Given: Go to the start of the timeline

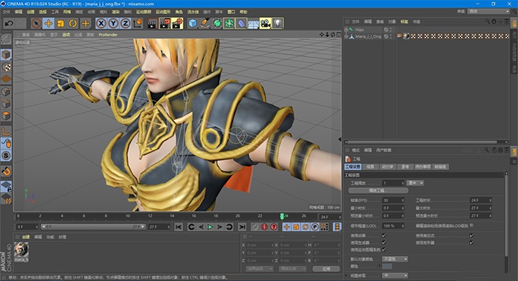Looking at the screenshot, I should (x=179, y=227).
